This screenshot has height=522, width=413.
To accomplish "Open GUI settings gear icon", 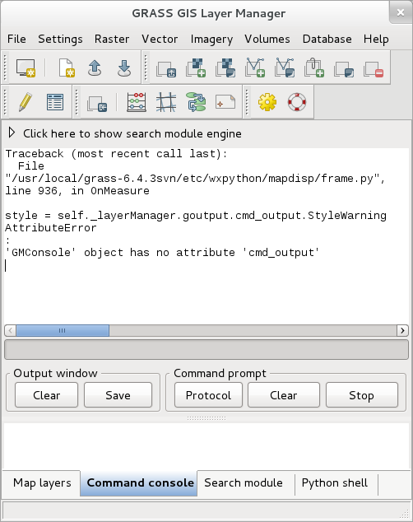I will [x=267, y=102].
